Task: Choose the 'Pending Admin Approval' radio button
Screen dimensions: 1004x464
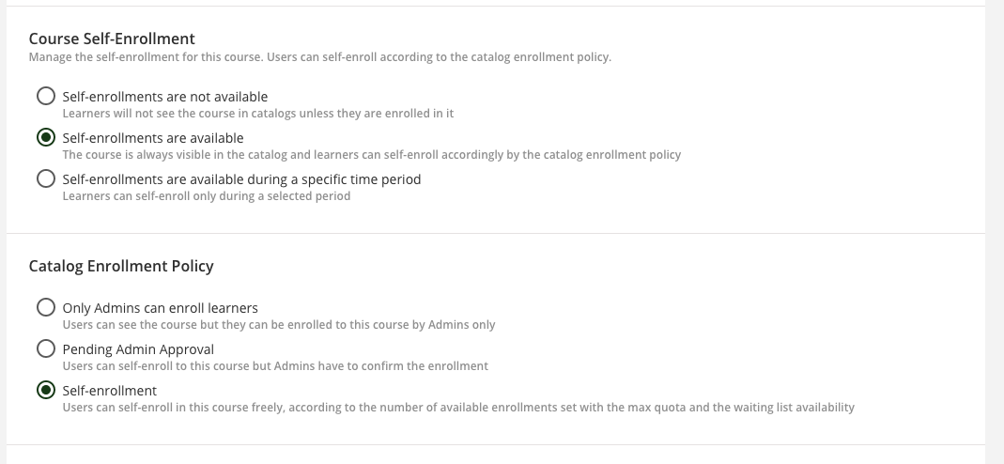Action: tap(45, 348)
